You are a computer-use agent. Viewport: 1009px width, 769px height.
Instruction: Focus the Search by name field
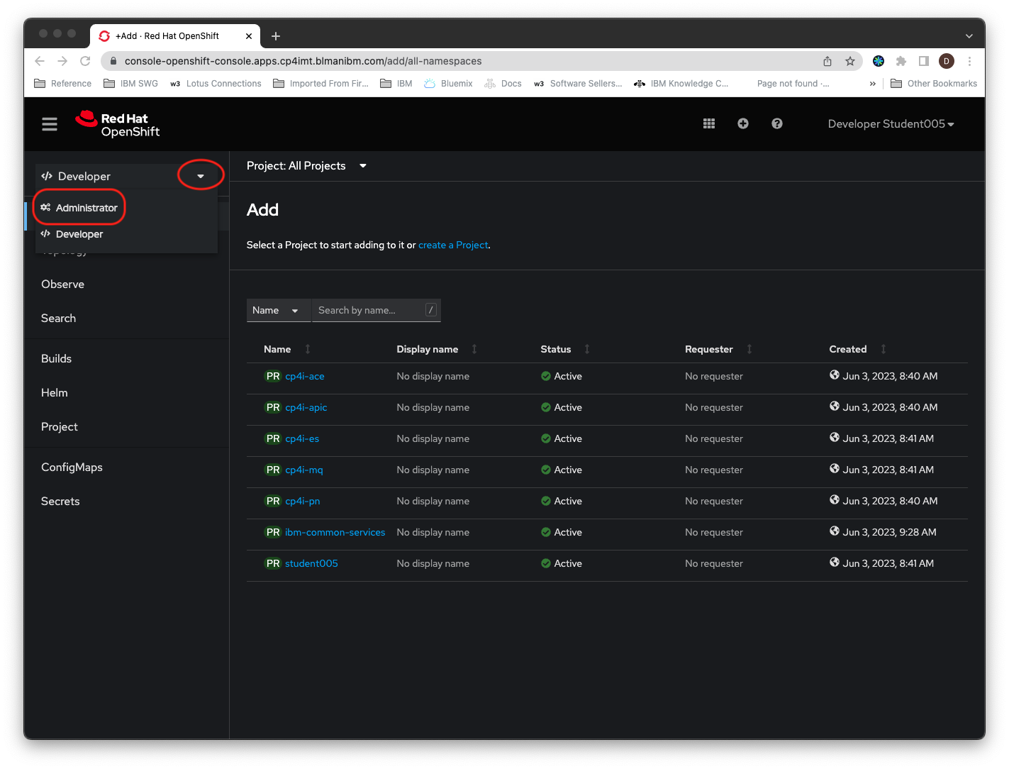pyautogui.click(x=376, y=310)
